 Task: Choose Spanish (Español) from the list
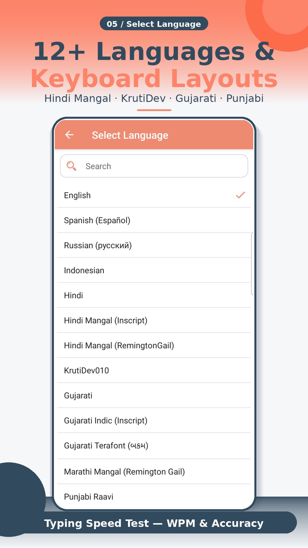[154, 220]
